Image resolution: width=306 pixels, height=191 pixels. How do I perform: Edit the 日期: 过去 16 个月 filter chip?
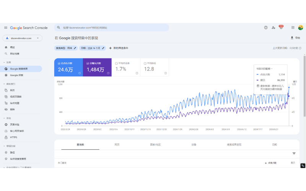(x=92, y=48)
